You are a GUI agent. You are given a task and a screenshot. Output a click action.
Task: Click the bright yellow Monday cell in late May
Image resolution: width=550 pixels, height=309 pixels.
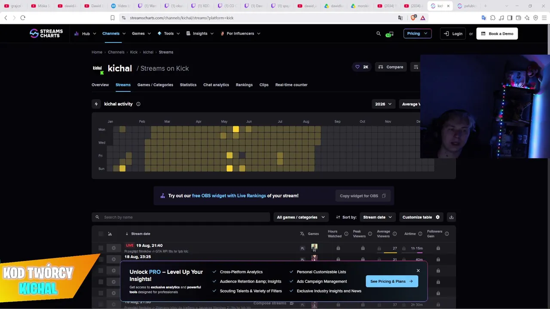coord(236,130)
